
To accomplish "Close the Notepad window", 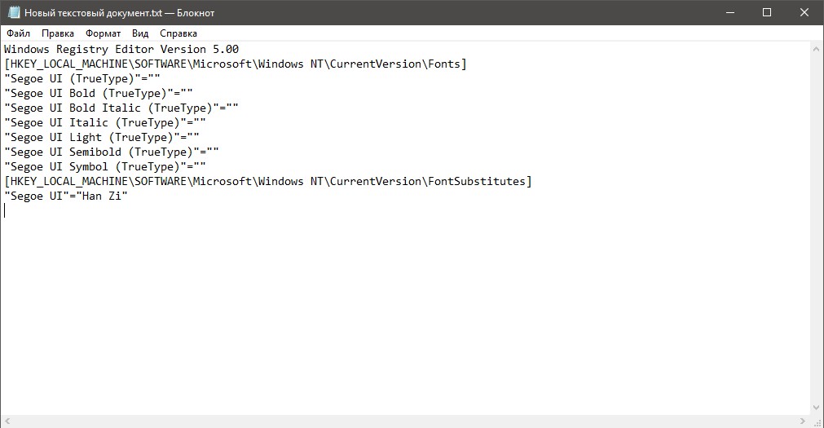I will pos(804,13).
